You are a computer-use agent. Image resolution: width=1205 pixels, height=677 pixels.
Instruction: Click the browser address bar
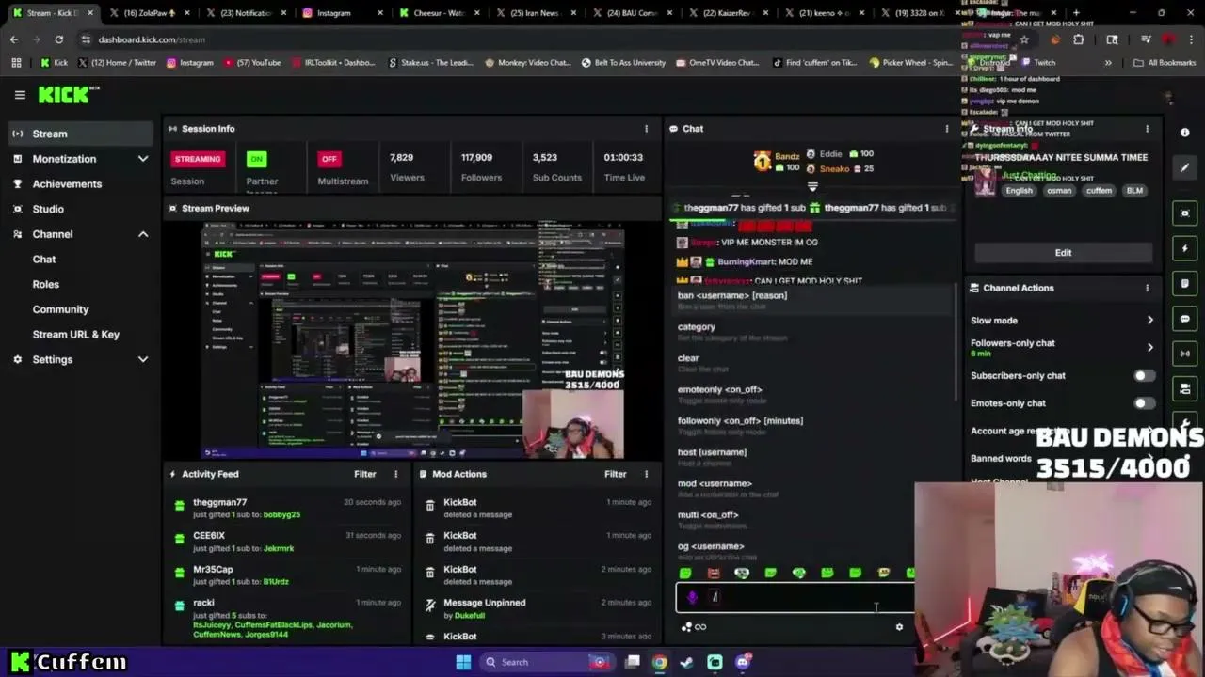coord(546,39)
